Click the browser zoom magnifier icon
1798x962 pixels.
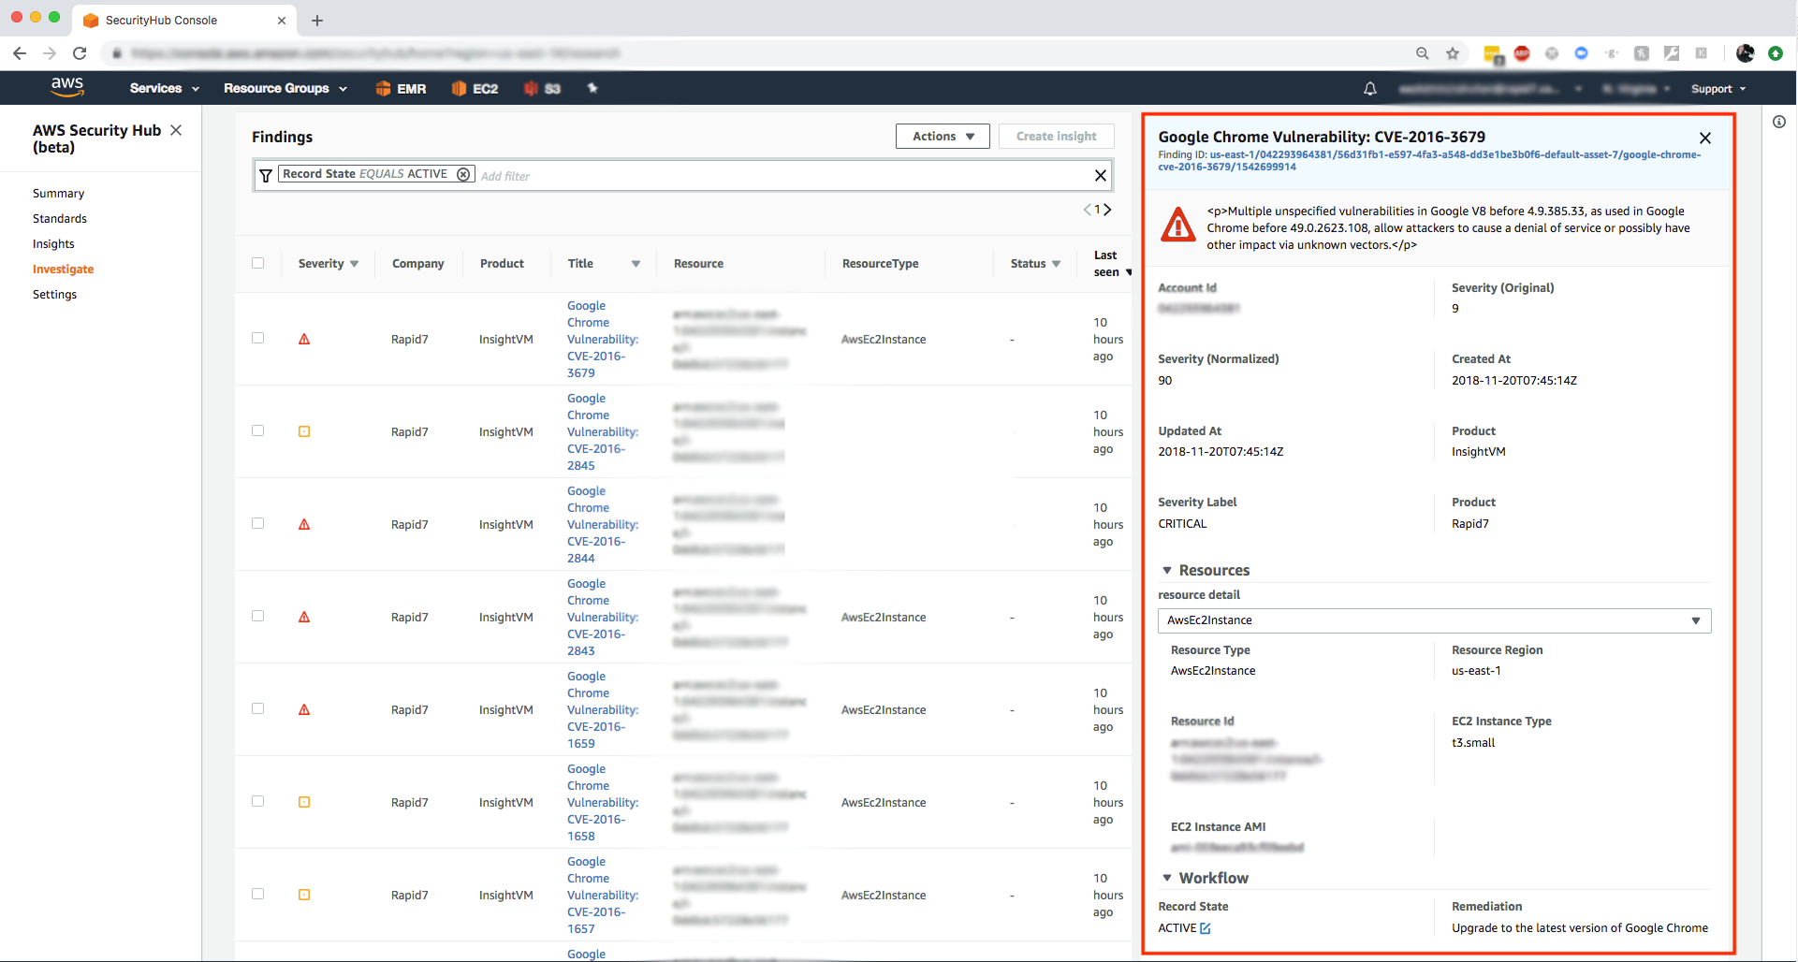(1422, 53)
